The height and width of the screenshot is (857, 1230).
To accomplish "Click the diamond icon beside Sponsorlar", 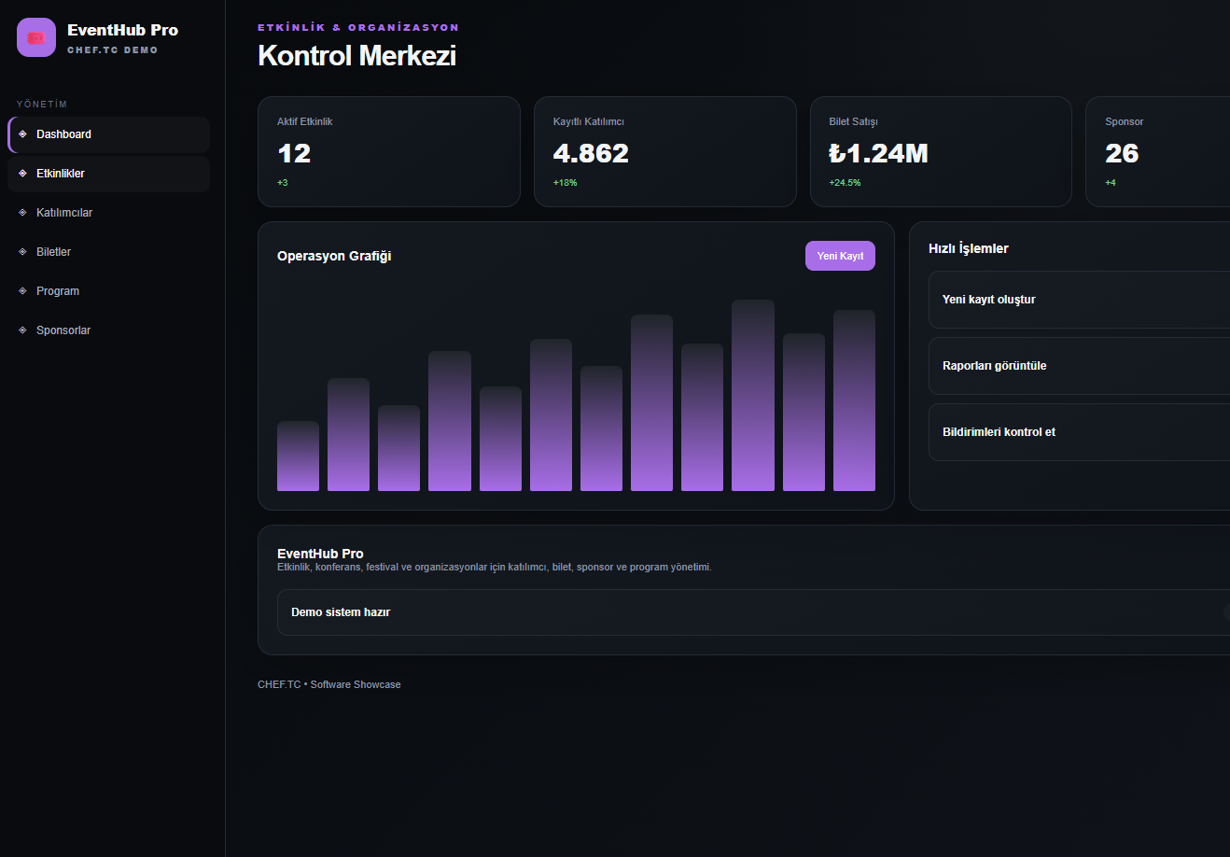I will point(22,330).
